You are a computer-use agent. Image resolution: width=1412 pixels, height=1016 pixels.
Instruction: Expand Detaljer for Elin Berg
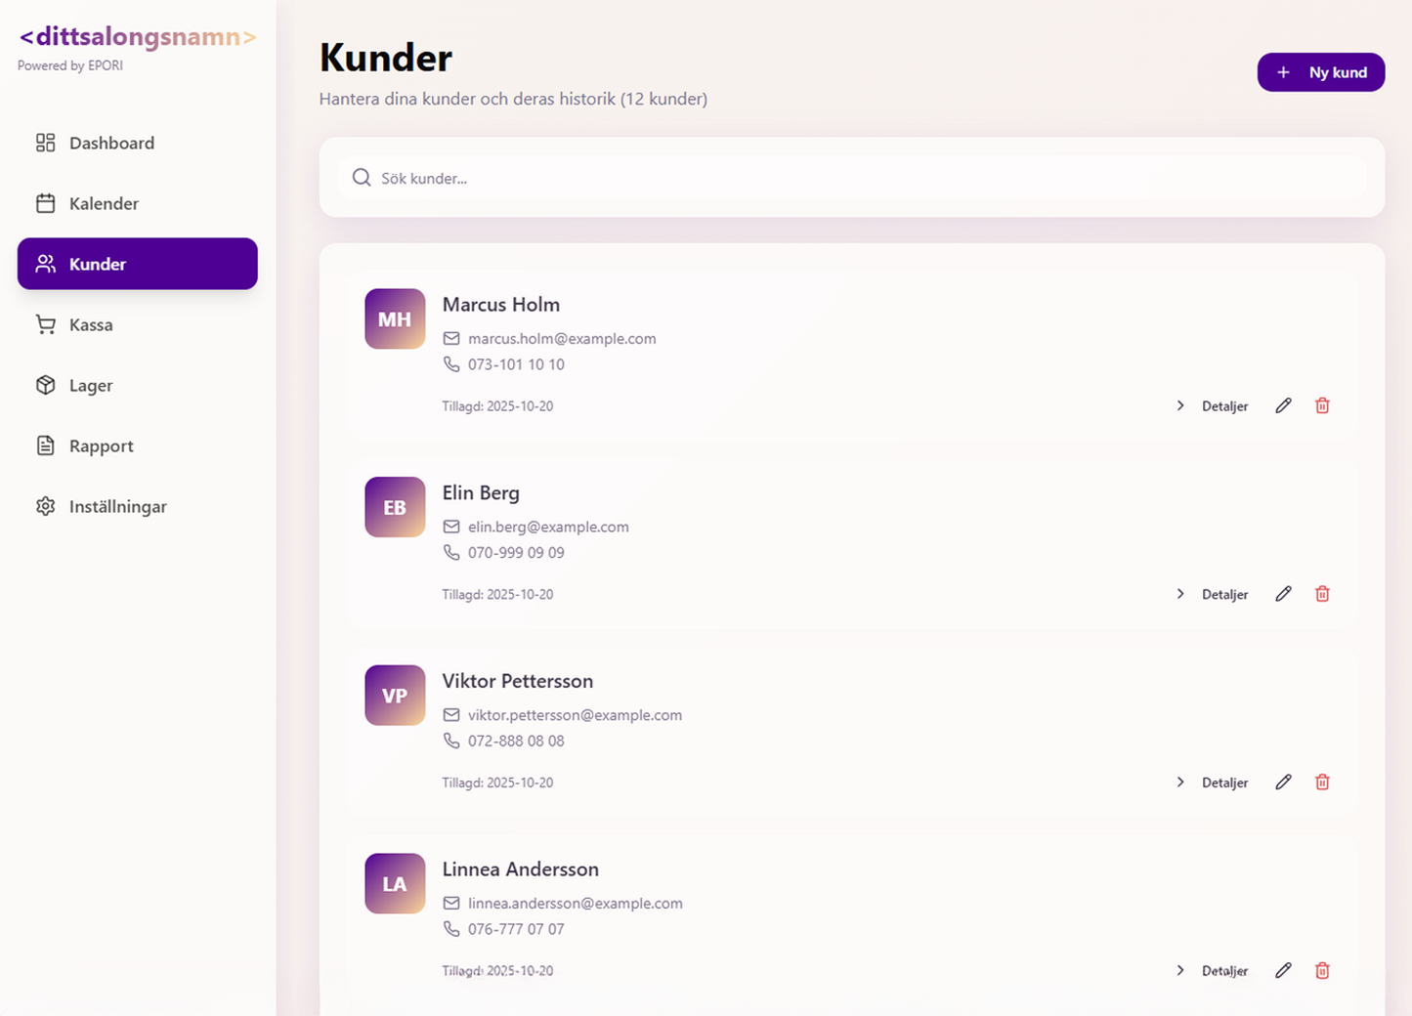coord(1212,594)
